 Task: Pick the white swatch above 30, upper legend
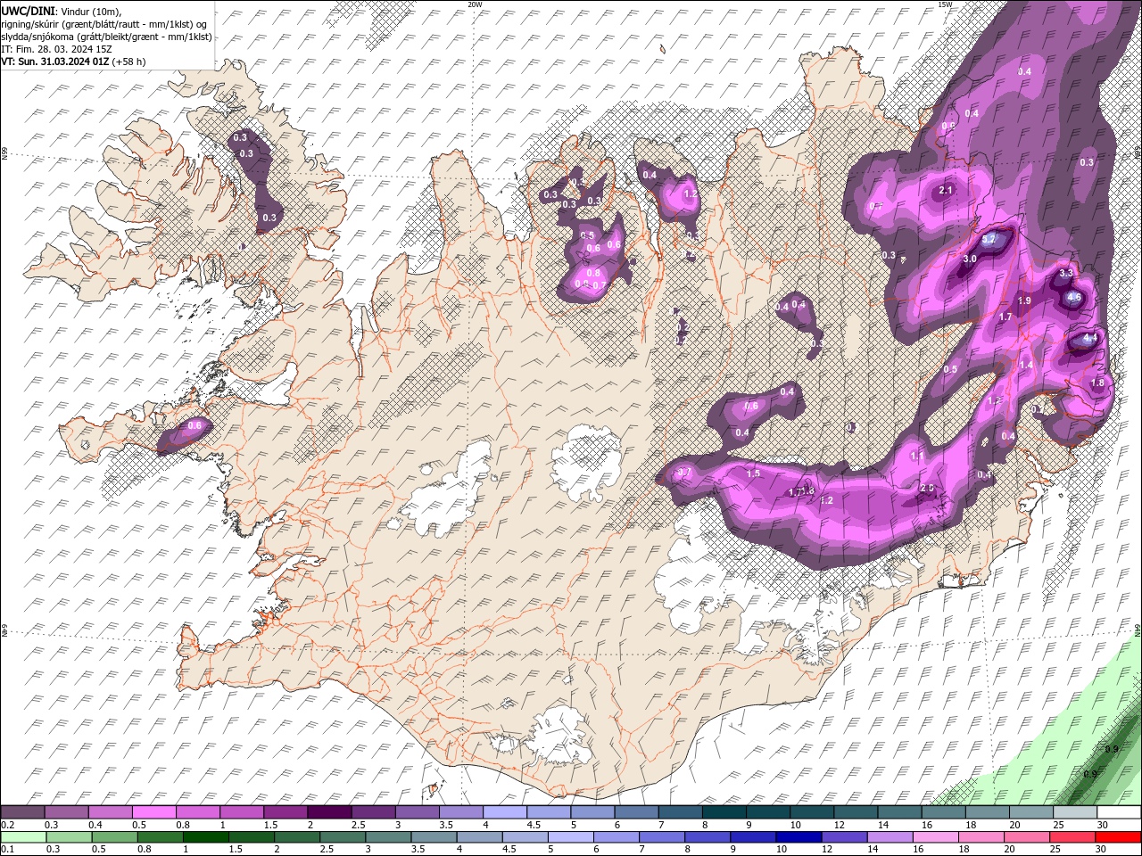coord(1118,812)
